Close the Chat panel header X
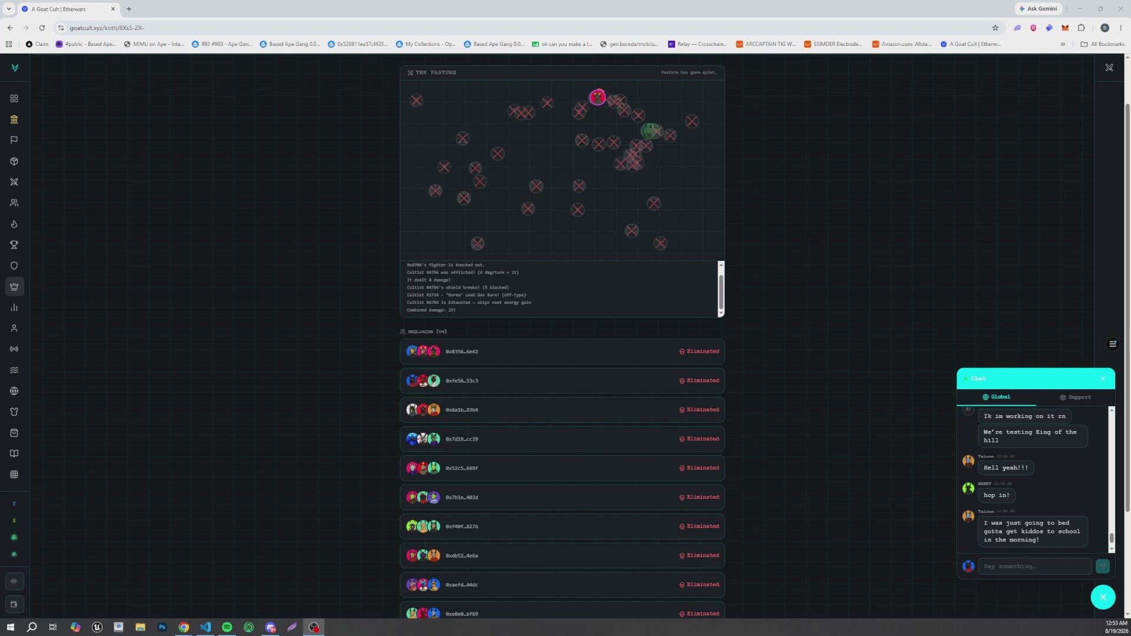Image resolution: width=1131 pixels, height=636 pixels. pyautogui.click(x=1103, y=379)
